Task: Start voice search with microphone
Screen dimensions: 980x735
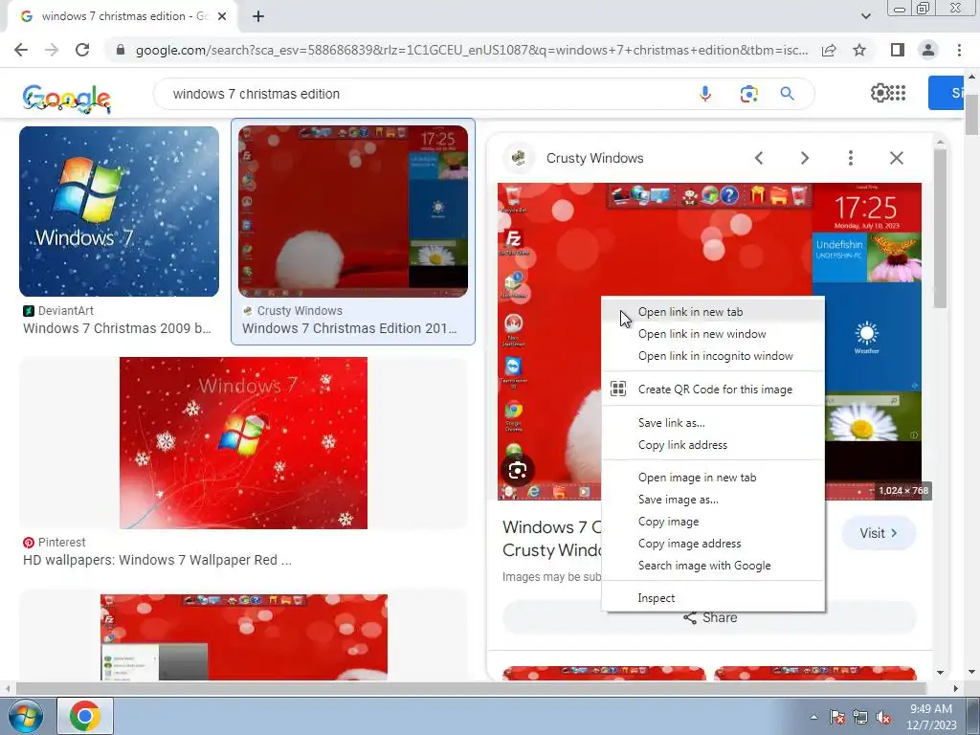Action: tap(705, 94)
